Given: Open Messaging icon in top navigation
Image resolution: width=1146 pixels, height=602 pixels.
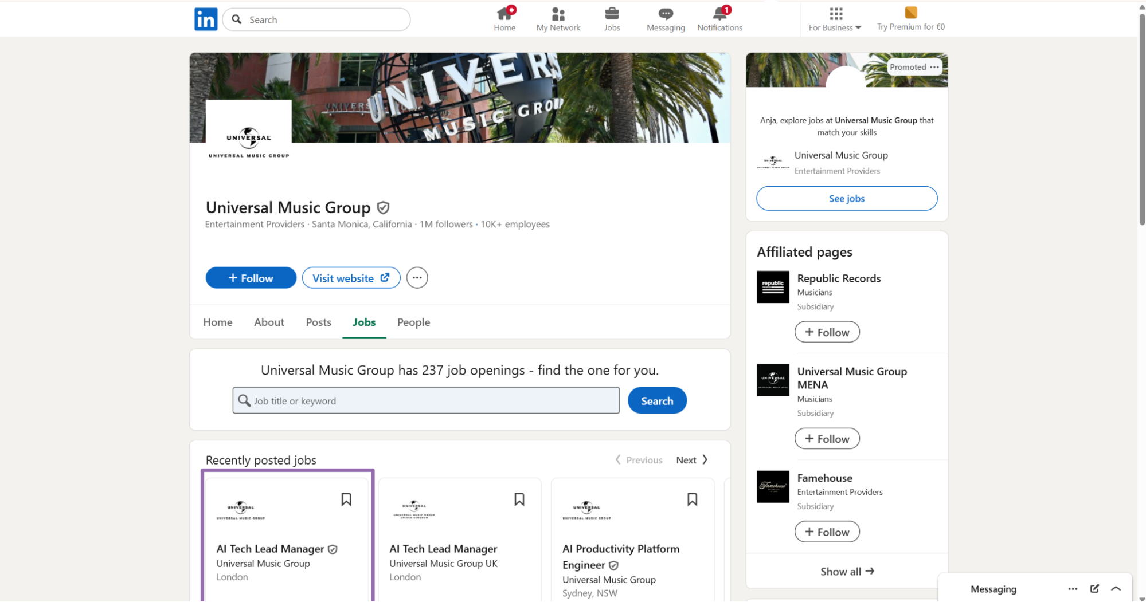Looking at the screenshot, I should pyautogui.click(x=666, y=19).
